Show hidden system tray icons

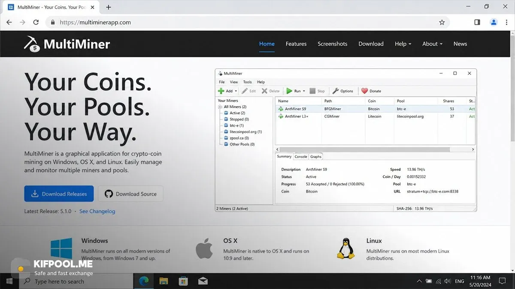coord(419,281)
